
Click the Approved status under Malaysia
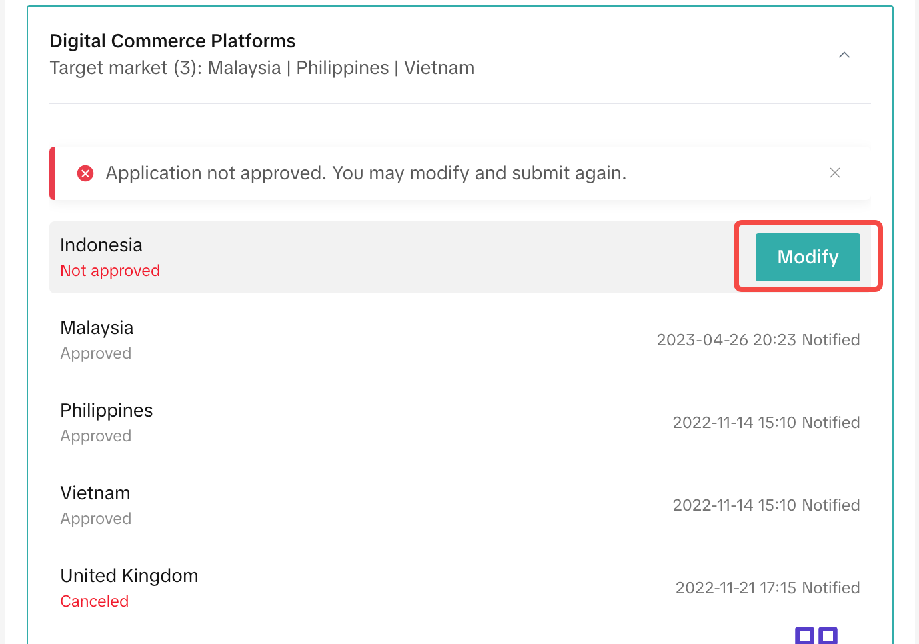pos(96,353)
